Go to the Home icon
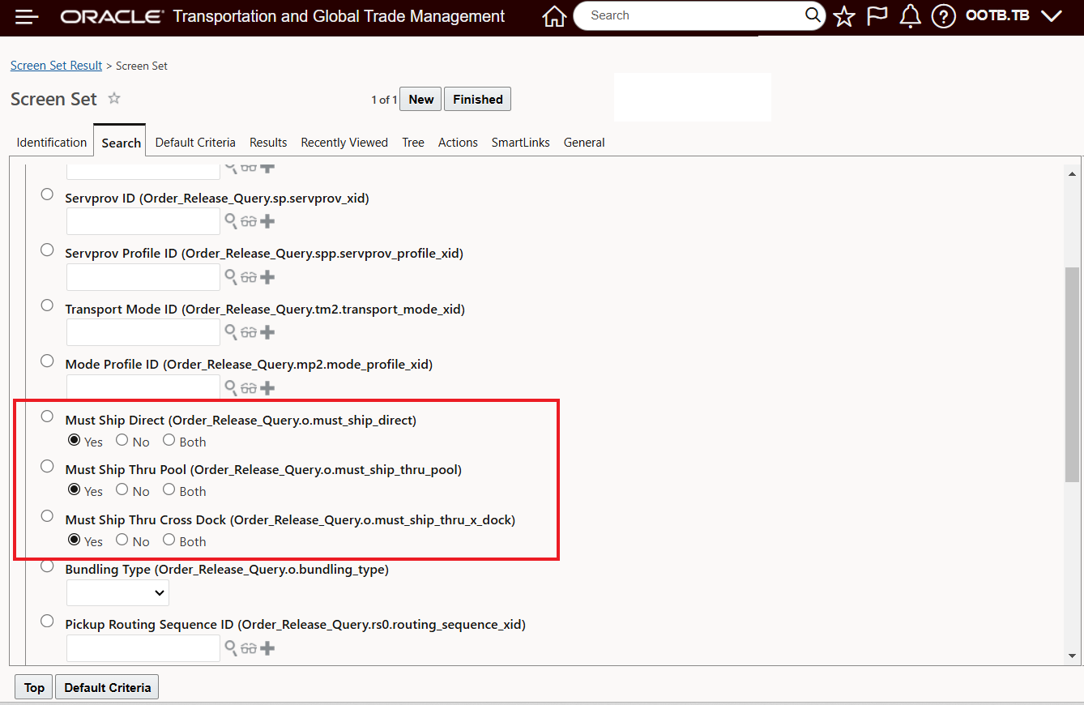This screenshot has width=1084, height=705. (x=554, y=16)
